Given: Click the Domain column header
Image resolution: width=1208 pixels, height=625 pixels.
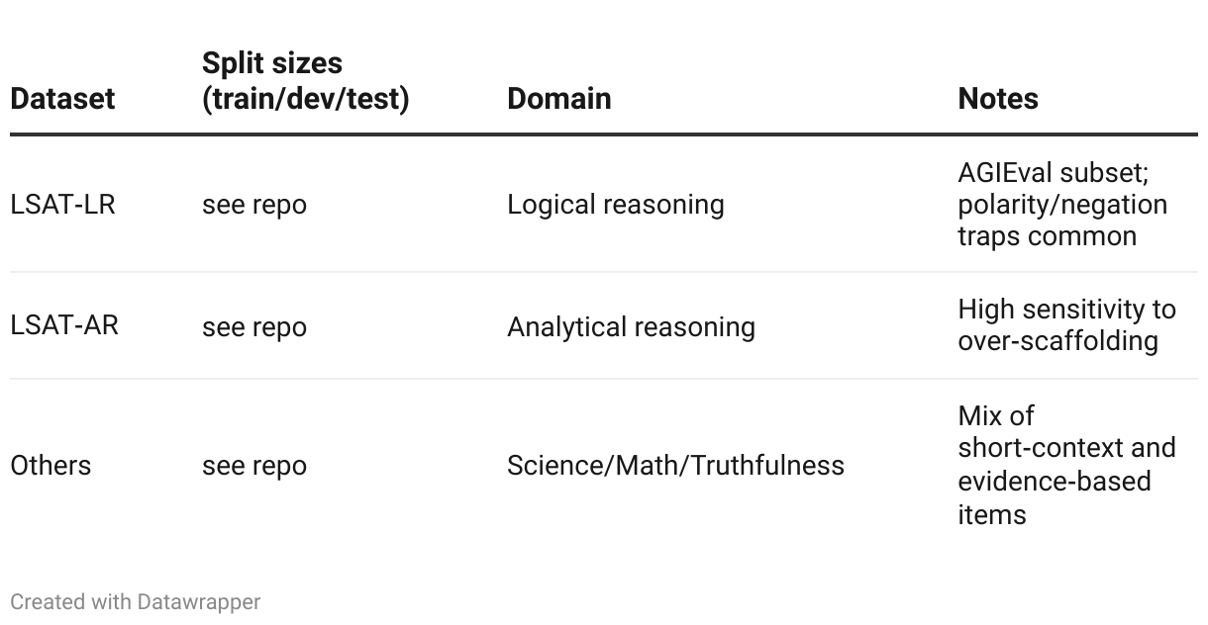Looking at the screenshot, I should (x=558, y=99).
